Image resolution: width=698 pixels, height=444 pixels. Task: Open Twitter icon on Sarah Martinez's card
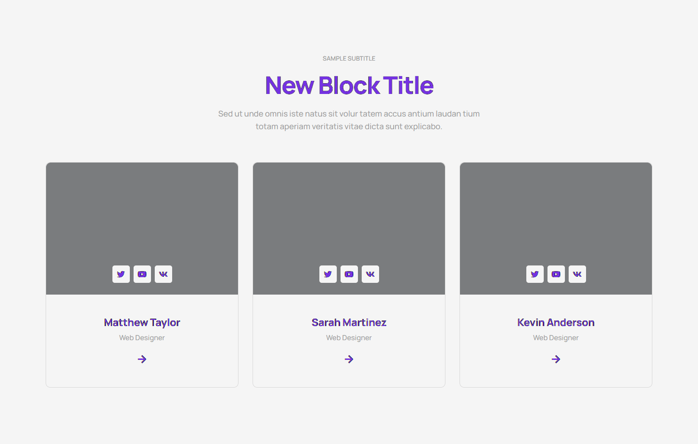(x=328, y=274)
